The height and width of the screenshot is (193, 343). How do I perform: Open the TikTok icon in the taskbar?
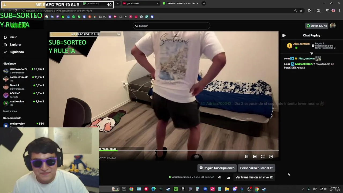point(212,189)
